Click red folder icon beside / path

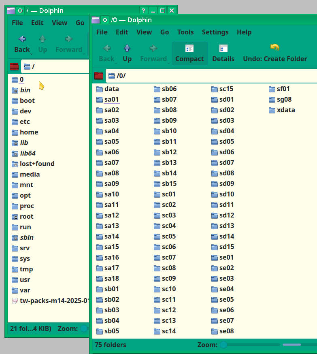click(14, 66)
